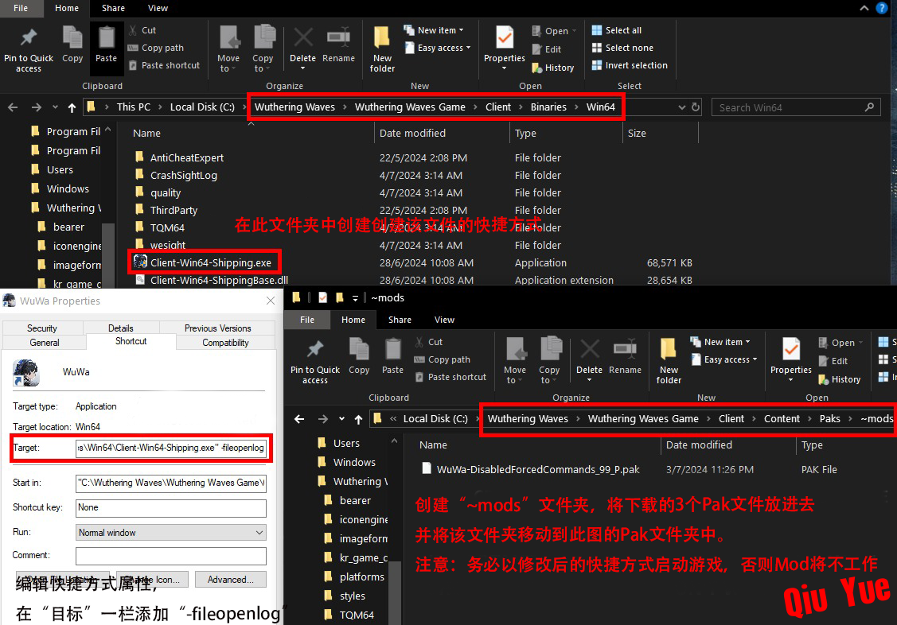The image size is (897, 625).
Task: Click the Search Win64 box
Action: click(x=796, y=107)
